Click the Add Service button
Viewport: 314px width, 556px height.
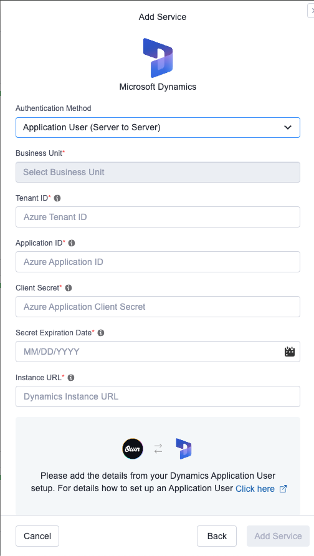(278, 536)
